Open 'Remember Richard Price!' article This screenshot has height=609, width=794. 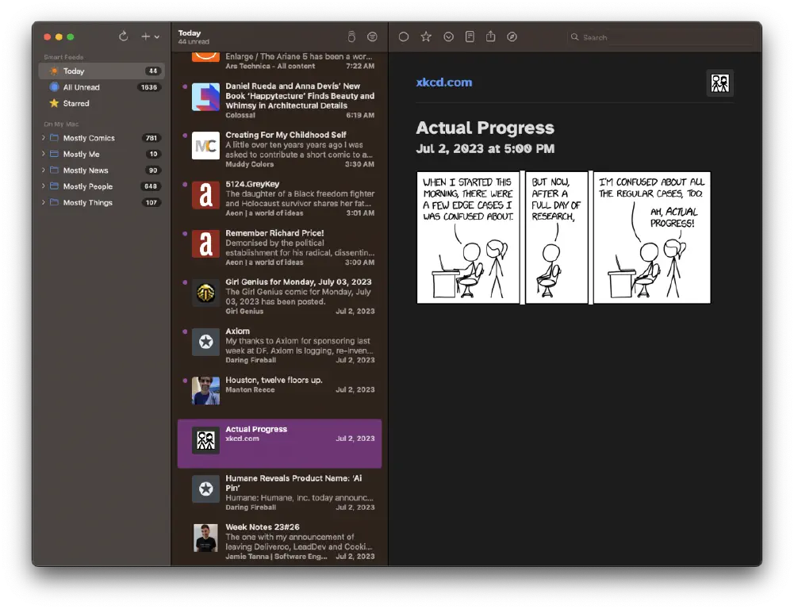tap(279, 247)
